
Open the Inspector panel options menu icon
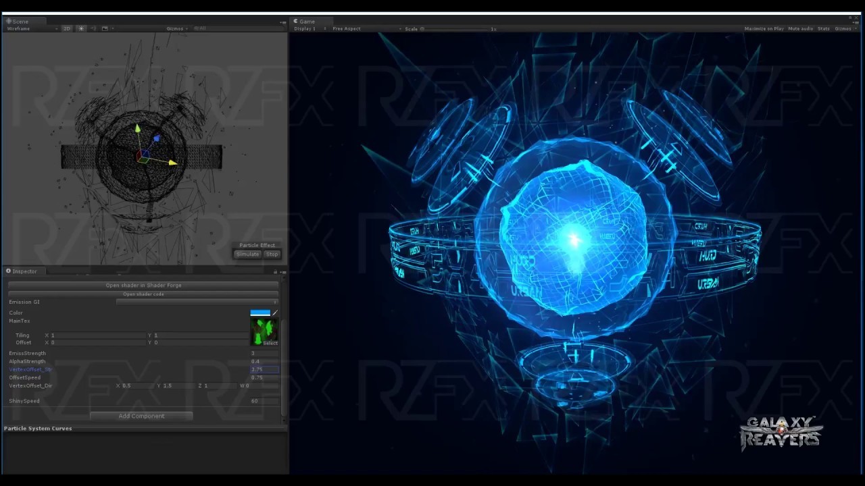pyautogui.click(x=282, y=271)
